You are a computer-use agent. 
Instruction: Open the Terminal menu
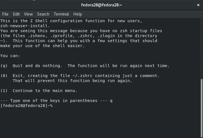(61, 14)
